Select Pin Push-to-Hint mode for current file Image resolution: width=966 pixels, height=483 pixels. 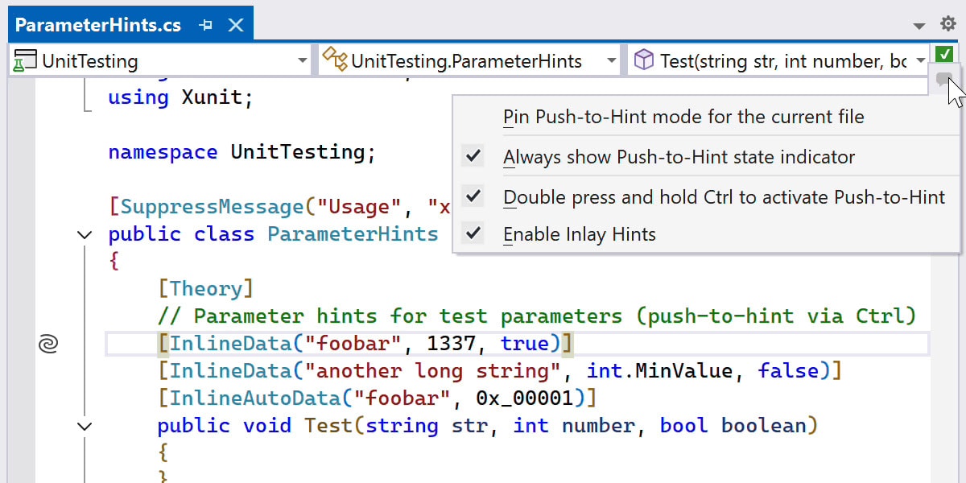pyautogui.click(x=683, y=118)
